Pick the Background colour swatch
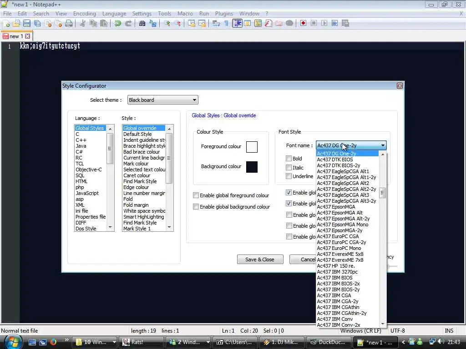Image resolution: width=466 pixels, height=349 pixels. pyautogui.click(x=252, y=167)
